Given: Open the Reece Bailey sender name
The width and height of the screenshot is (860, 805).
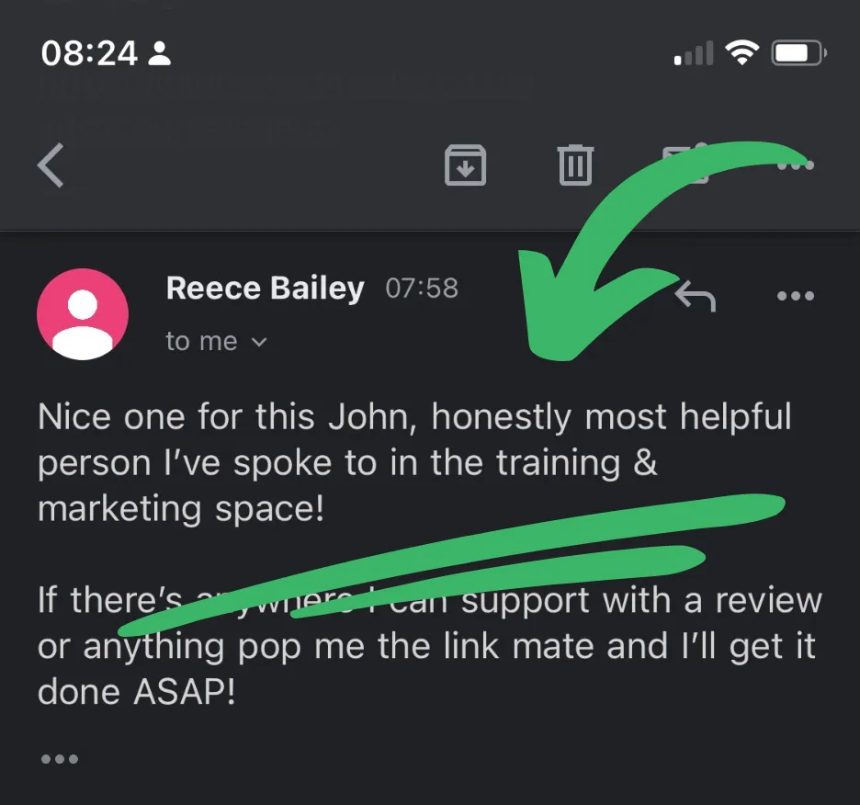Looking at the screenshot, I should (x=265, y=288).
